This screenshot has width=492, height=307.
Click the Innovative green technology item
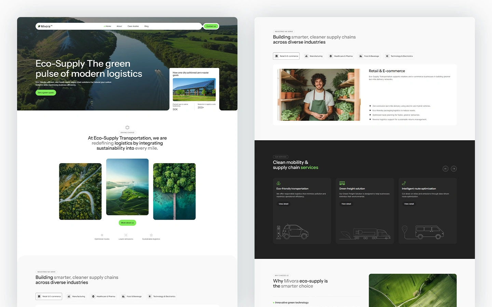pos(291,303)
